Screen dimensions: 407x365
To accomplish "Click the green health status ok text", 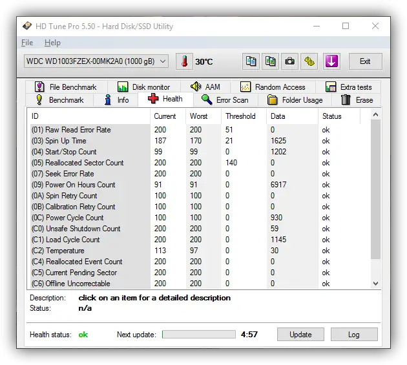I will (x=83, y=335).
